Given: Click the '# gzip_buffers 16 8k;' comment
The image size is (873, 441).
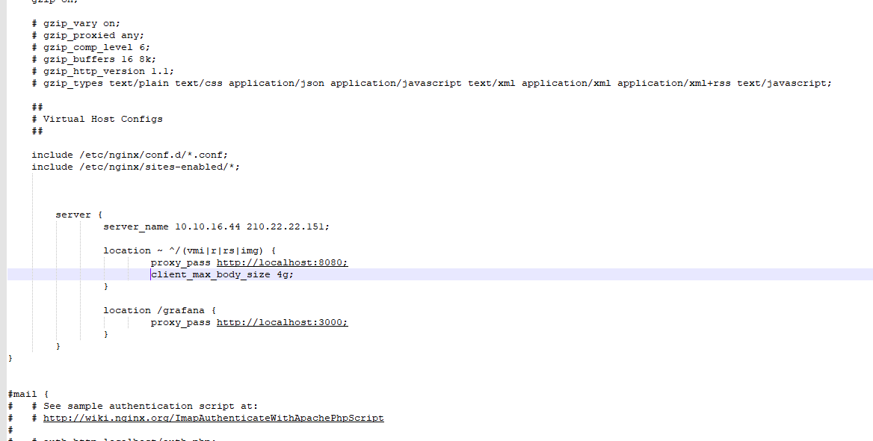Looking at the screenshot, I should (x=93, y=59).
